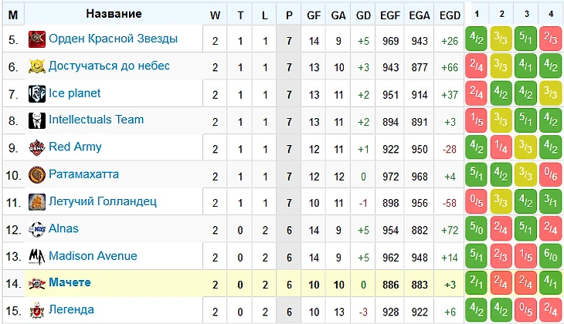
Task: Click the Ice planet team logo
Action: click(36, 94)
